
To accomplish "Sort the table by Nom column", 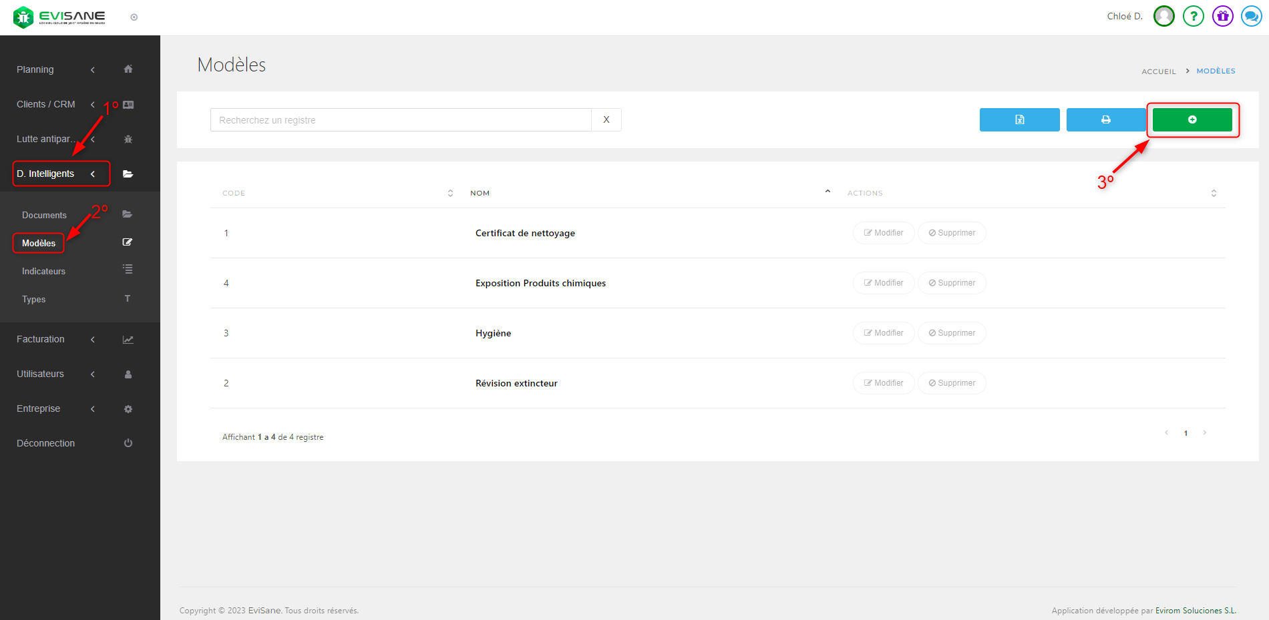I will (x=828, y=192).
